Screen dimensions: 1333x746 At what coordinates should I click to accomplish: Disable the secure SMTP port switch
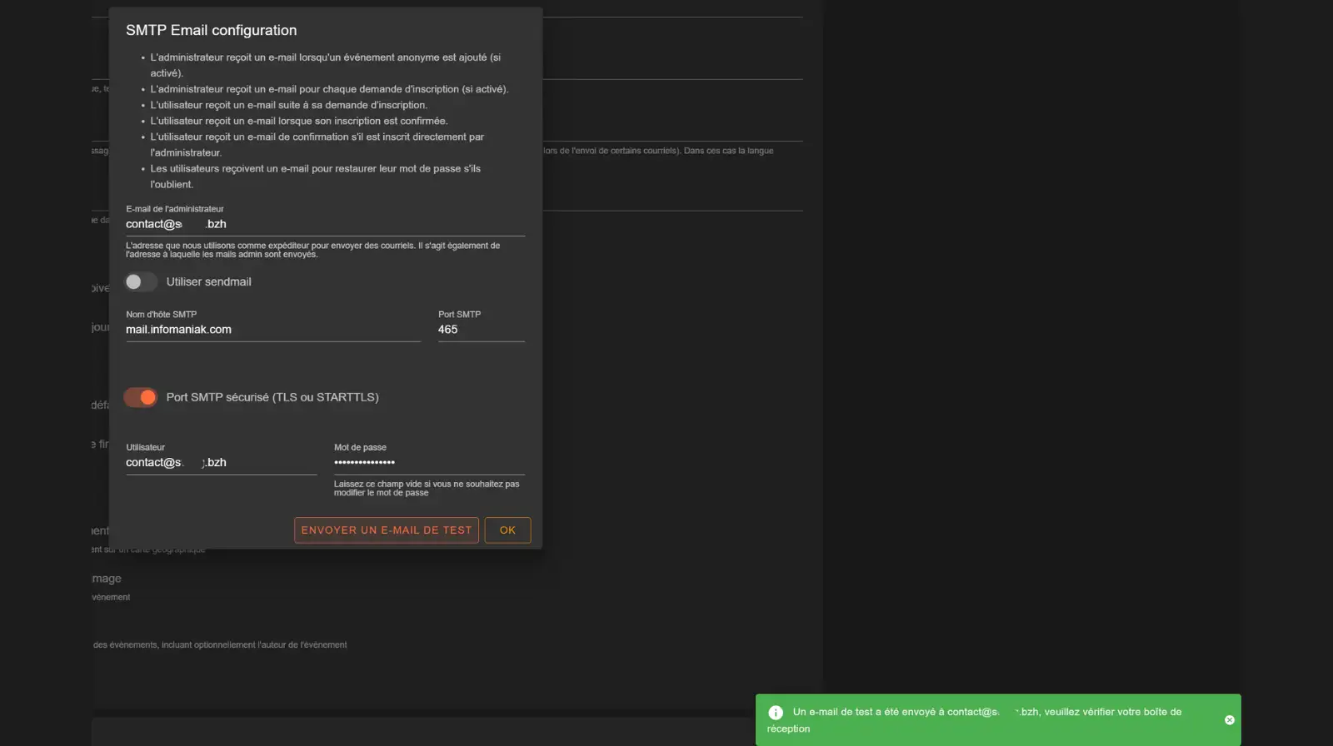(140, 398)
